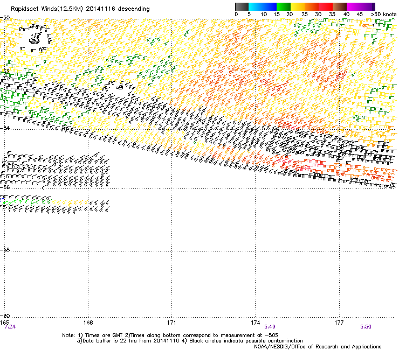Click the yellow 20-25 knots legend swatch
Viewport: 399px width, 350px height.
[x=298, y=6]
